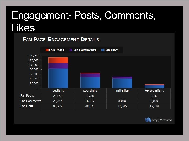
Task: Click the millerlite blue Fan Likes segment
Action: [122, 83]
